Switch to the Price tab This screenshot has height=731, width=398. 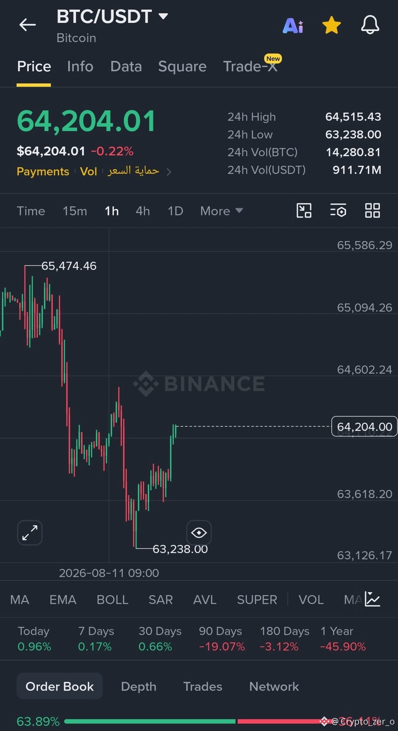click(x=34, y=66)
